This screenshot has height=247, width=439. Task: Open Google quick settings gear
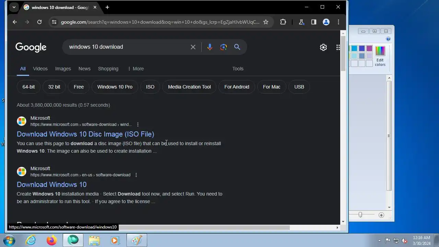[323, 47]
